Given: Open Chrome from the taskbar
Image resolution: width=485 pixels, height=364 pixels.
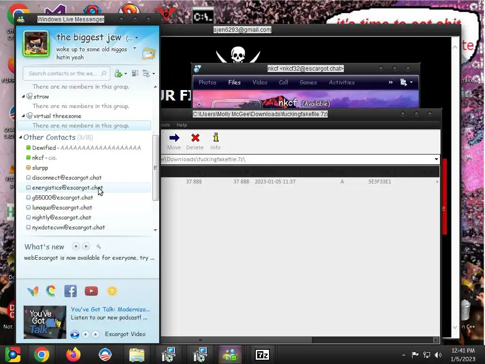Looking at the screenshot, I should 42,355.
